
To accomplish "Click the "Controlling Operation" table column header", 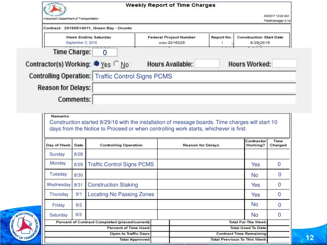I will pos(121,145).
